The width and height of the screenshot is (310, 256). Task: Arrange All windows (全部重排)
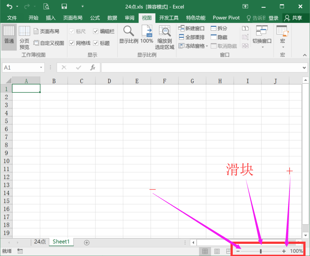coord(191,37)
